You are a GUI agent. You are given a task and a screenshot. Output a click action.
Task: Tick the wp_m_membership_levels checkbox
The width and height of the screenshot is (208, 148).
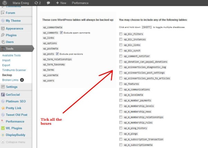(121, 106)
